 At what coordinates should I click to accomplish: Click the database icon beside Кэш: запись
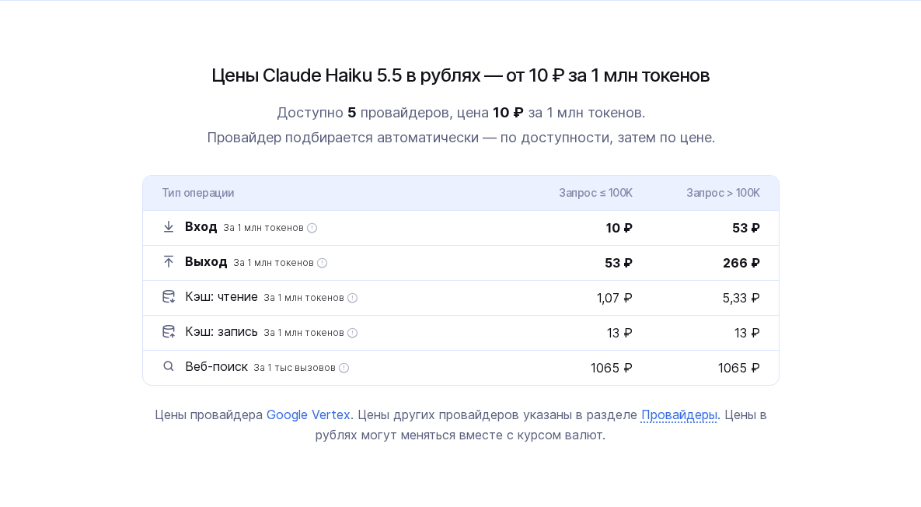click(169, 332)
